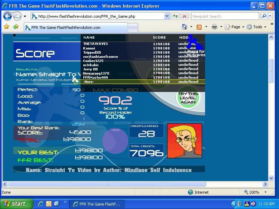
Task: Click the Print icon in toolbar
Action: 214,27
